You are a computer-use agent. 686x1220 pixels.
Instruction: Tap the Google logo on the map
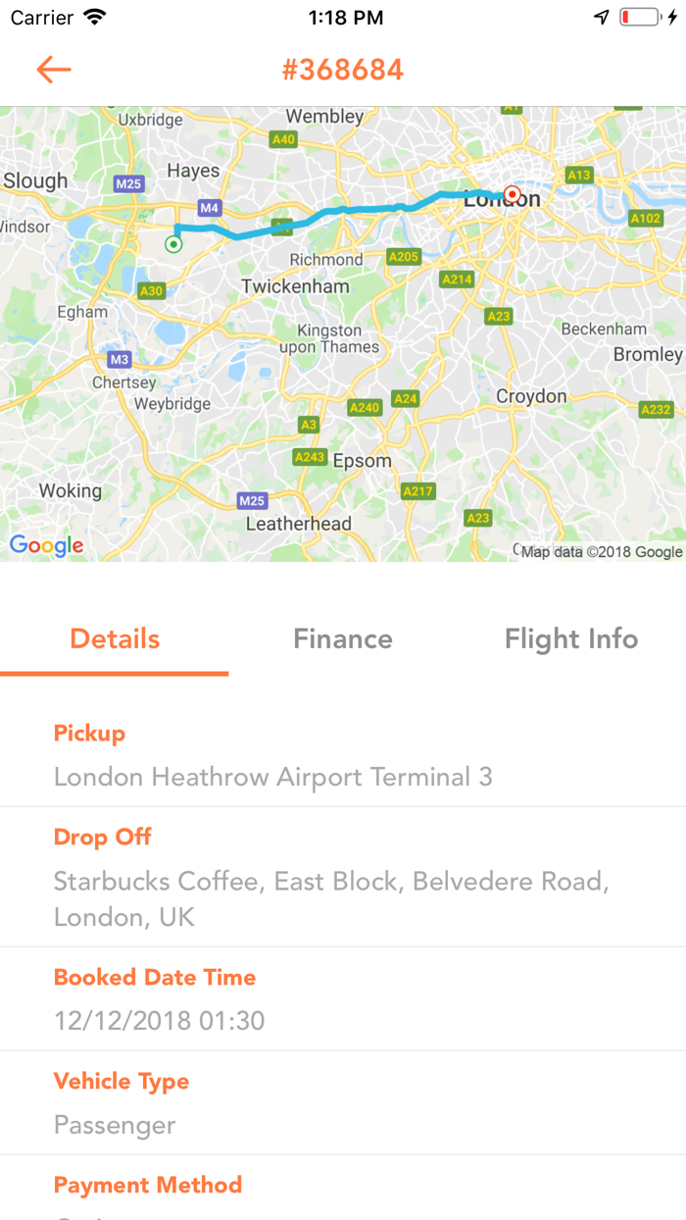46,545
